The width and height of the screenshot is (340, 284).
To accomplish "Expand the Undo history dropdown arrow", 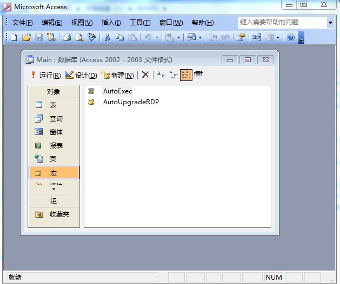I will pyautogui.click(x=157, y=38).
